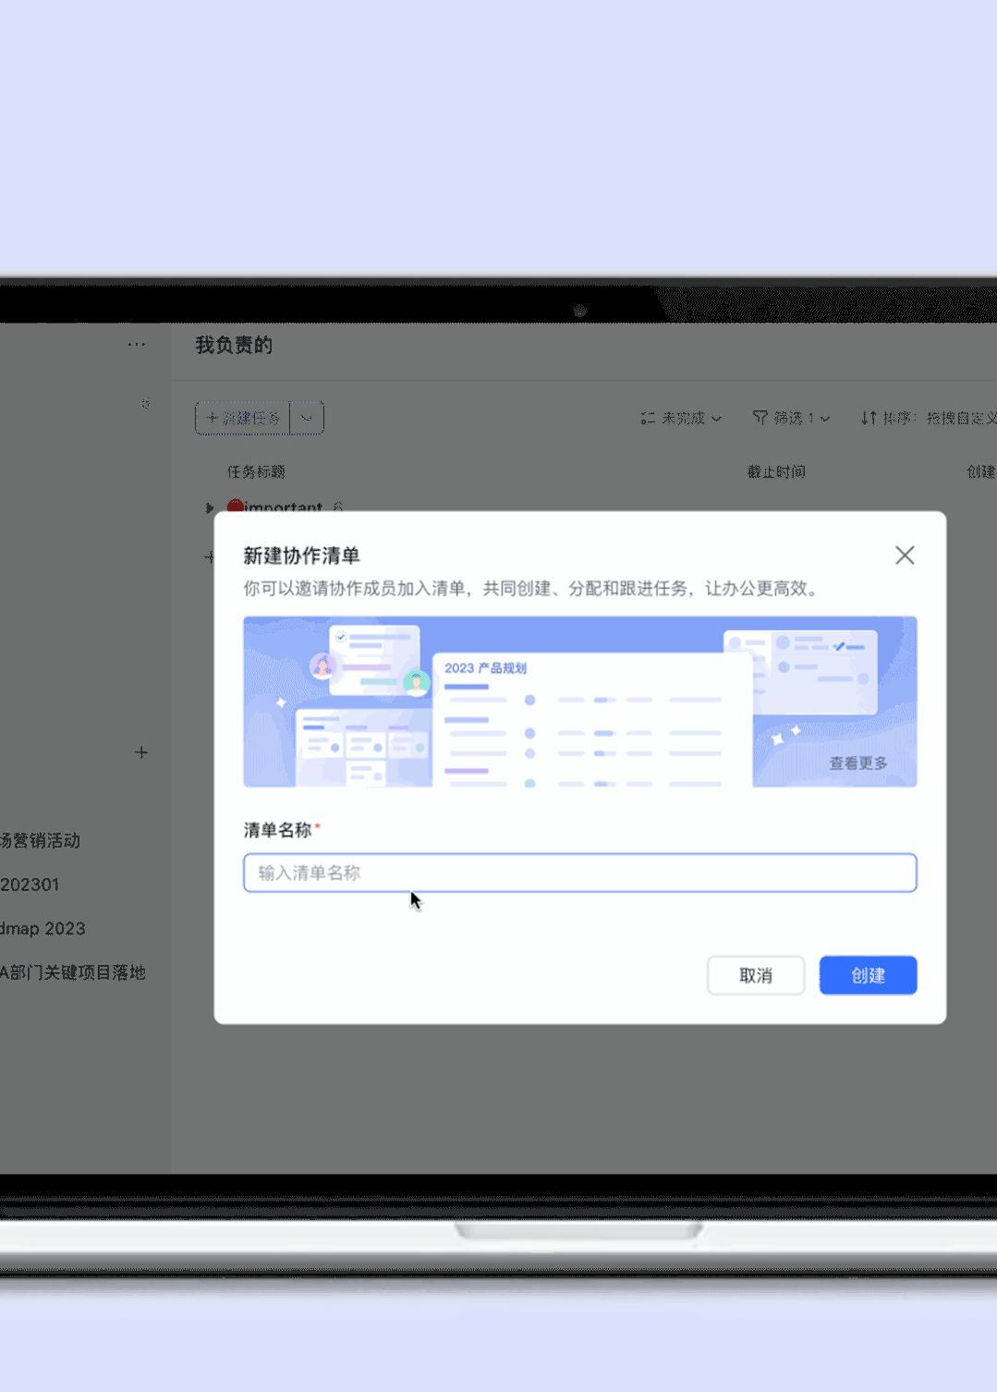Click the small settings icon in sidebar
Screen dimensions: 997x1392
[x=145, y=404]
